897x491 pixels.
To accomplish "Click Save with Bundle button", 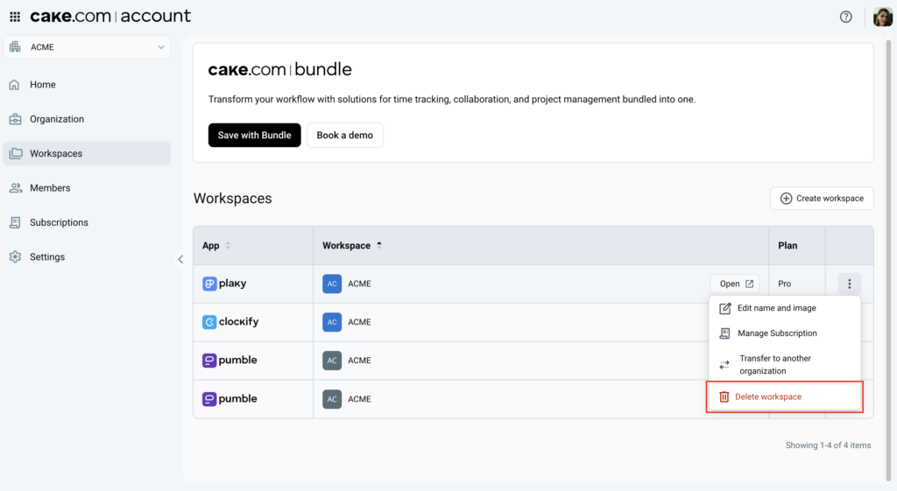I will 255,135.
